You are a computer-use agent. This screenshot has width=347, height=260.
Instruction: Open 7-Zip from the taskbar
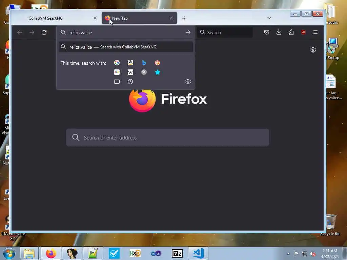[177, 253]
